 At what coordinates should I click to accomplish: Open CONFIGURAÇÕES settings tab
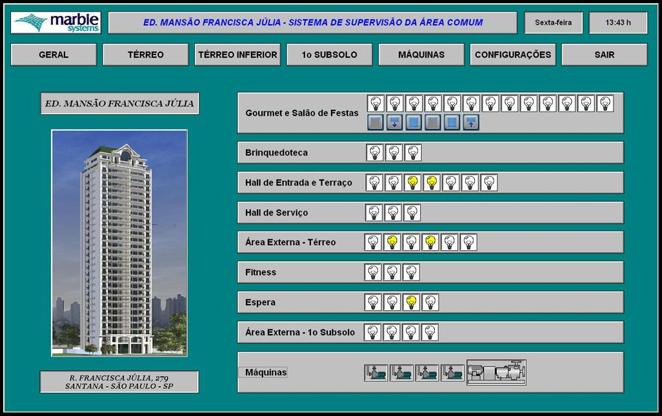[513, 55]
